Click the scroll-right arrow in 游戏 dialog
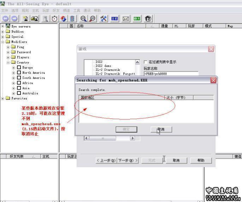The image size is (242, 202). pos(132,138)
